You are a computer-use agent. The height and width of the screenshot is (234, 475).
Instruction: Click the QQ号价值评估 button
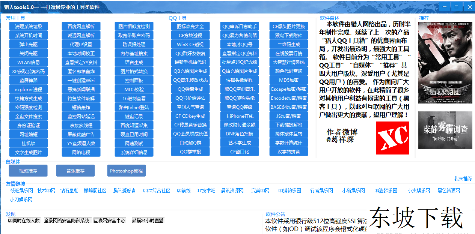pyautogui.click(x=190, y=98)
